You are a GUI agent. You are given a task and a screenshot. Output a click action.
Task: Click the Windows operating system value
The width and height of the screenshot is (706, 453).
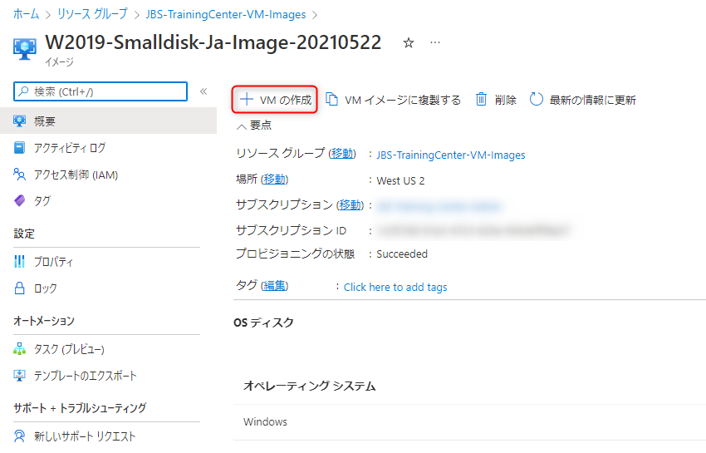click(265, 422)
